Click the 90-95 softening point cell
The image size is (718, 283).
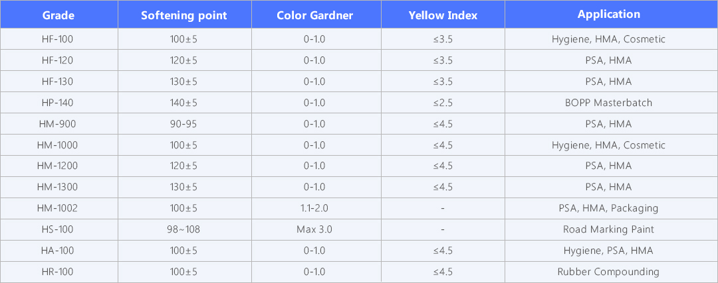coord(183,124)
